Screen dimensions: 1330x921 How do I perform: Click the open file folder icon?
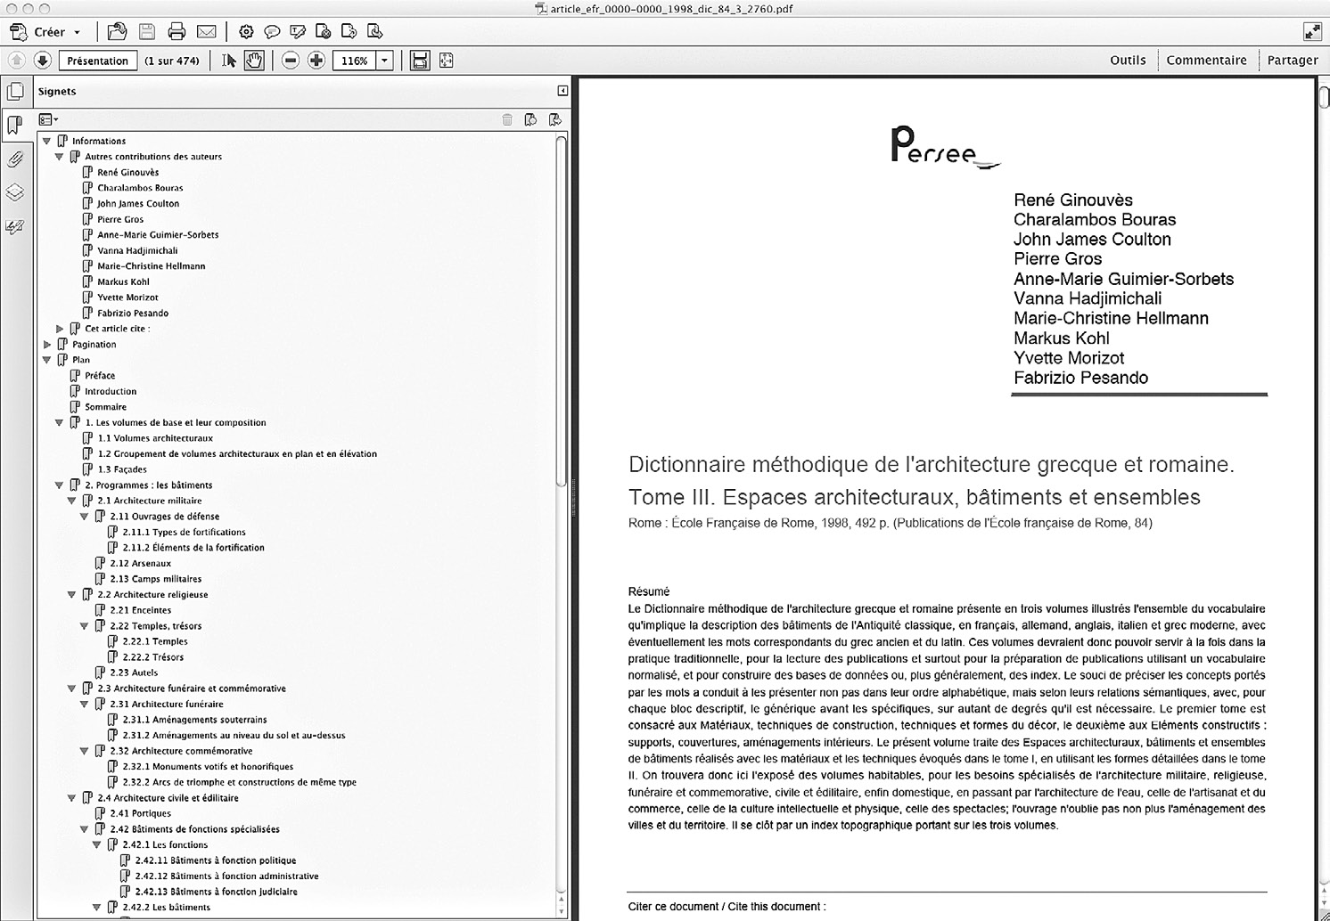[x=117, y=32]
